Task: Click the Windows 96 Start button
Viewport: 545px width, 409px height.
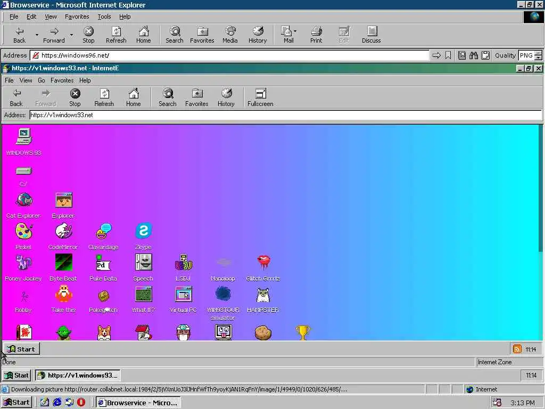Action: tap(16, 375)
